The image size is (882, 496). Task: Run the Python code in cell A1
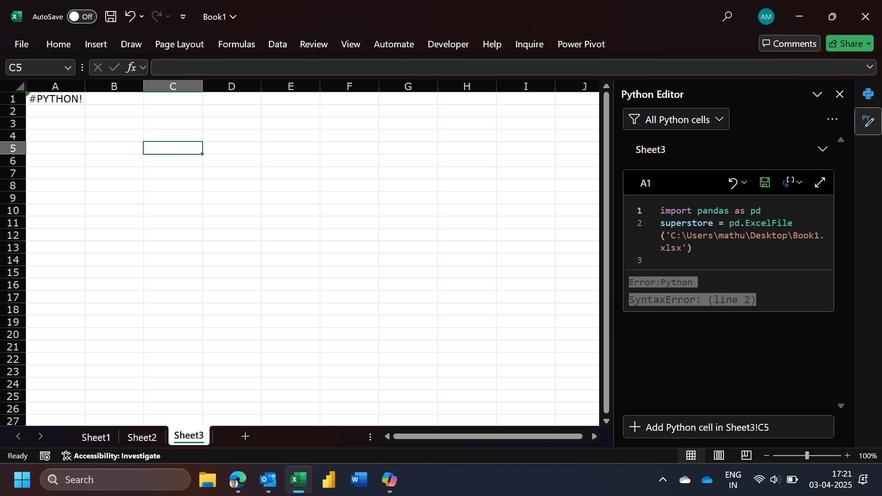(788, 182)
